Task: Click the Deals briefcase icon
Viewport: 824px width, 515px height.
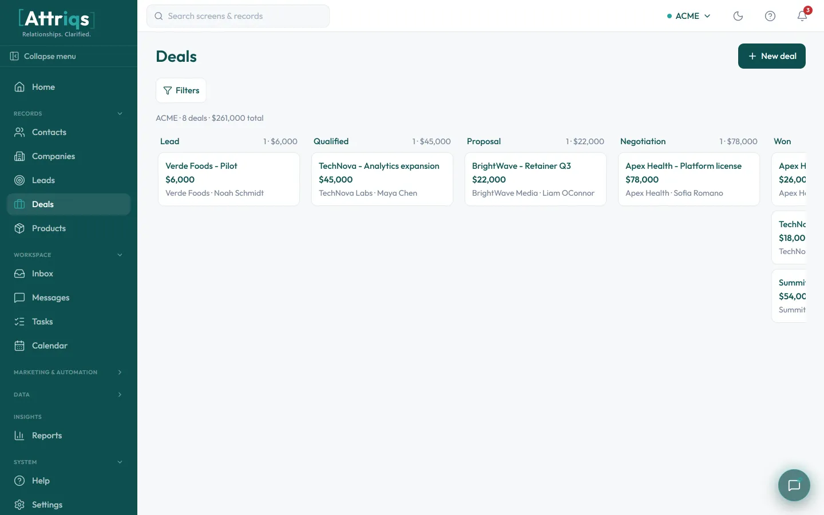Action: pos(19,204)
